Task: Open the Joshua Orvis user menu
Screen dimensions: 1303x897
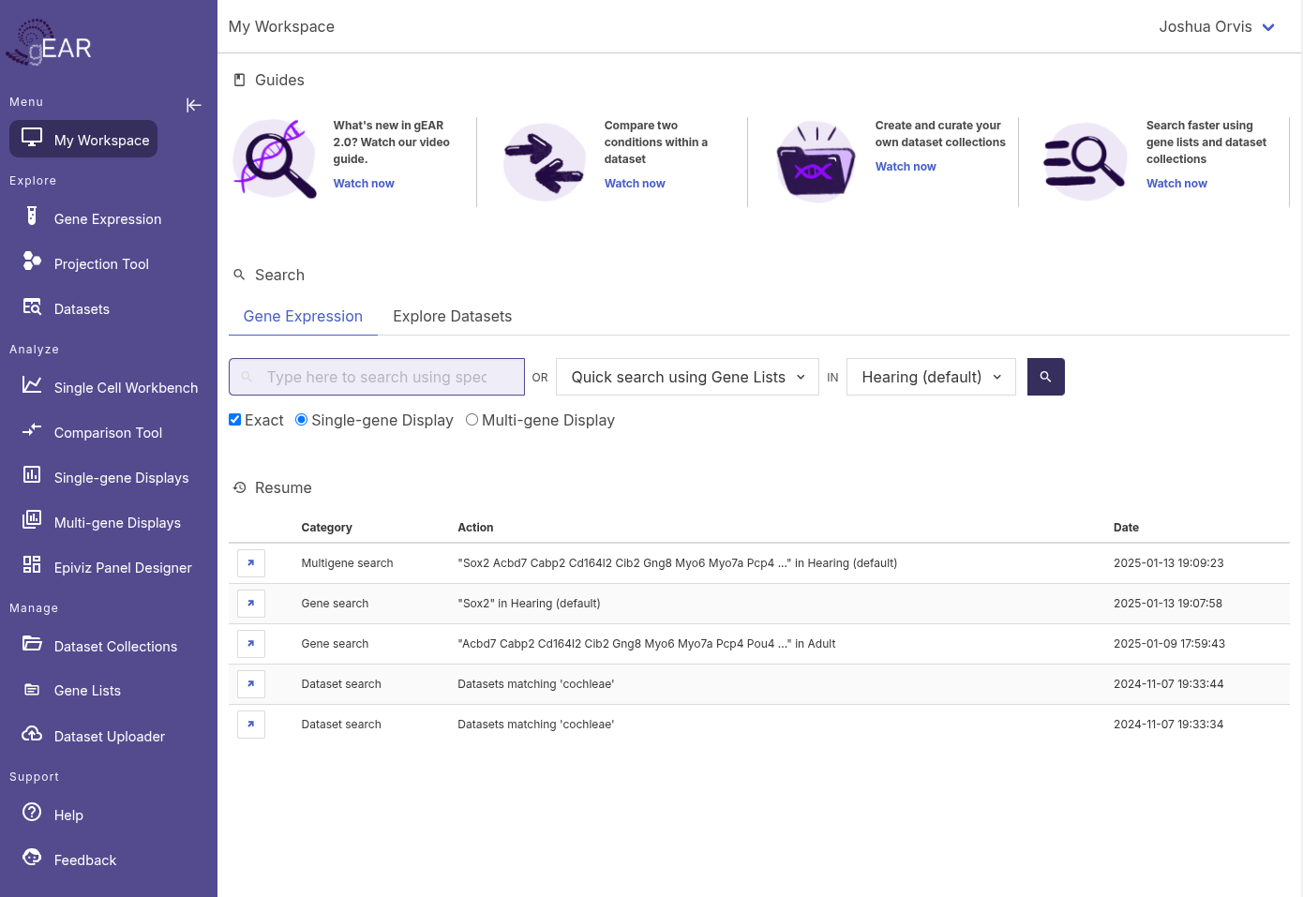Action: (x=1217, y=26)
